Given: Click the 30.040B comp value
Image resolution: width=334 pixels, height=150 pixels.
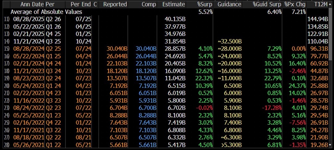Looking at the screenshot, I should click(x=146, y=48).
